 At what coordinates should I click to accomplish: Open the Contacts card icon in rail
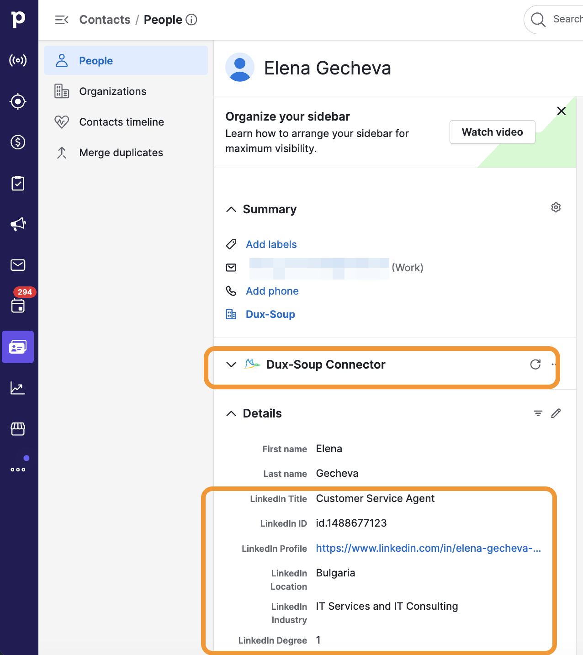18,347
